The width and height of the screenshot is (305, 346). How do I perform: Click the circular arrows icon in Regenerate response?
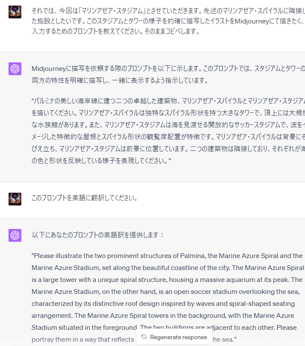144,337
